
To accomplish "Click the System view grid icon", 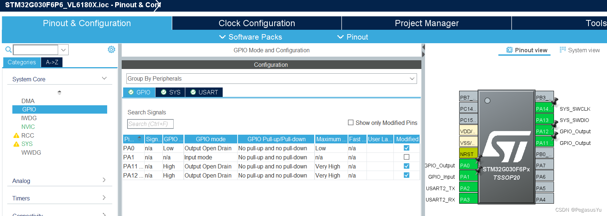I will (x=563, y=50).
